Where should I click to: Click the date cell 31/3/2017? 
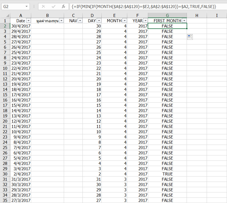pyautogui.click(x=21, y=179)
